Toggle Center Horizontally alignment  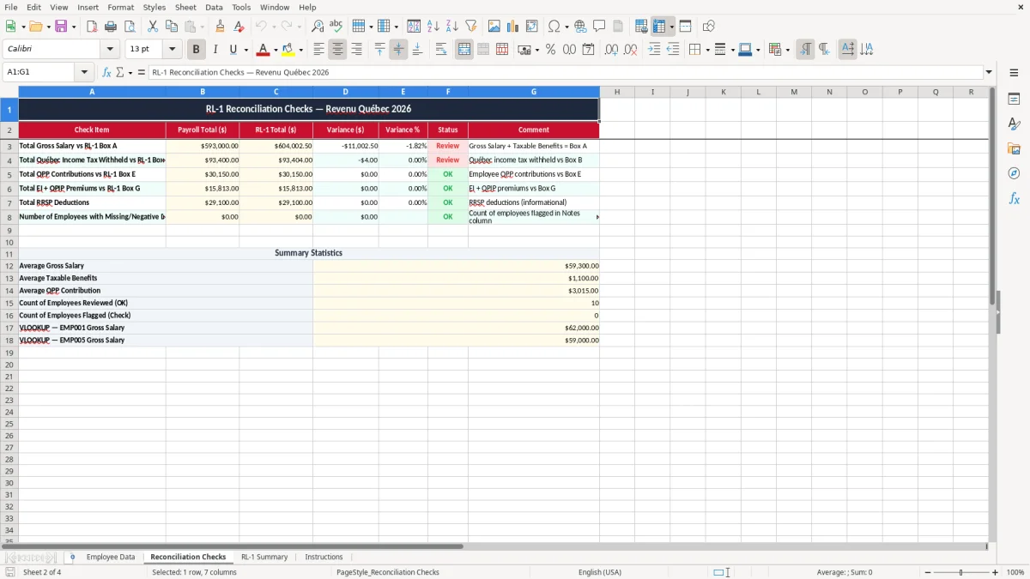point(337,50)
